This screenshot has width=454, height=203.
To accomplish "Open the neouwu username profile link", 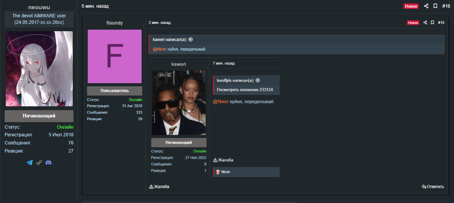I will click(39, 7).
